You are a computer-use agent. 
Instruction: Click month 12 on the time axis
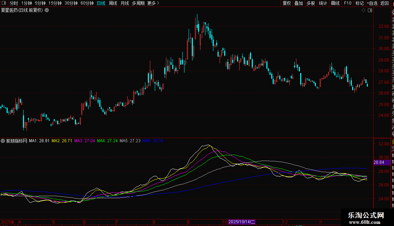click(285, 222)
